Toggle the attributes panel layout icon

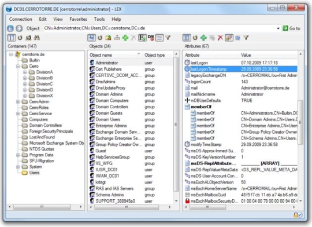click(x=187, y=38)
